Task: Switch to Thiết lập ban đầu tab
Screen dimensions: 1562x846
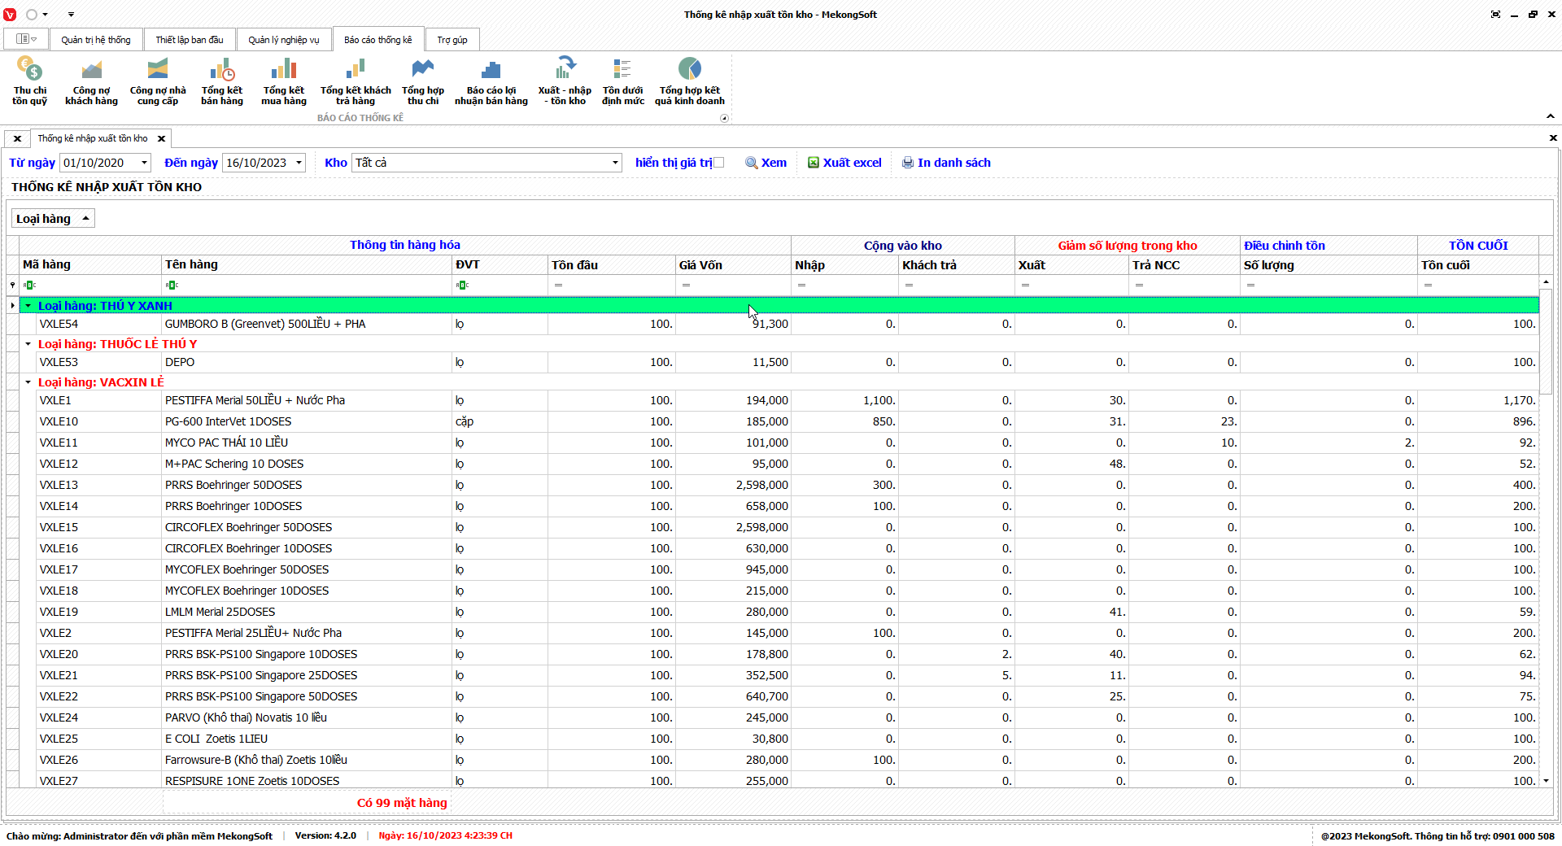Action: click(190, 40)
